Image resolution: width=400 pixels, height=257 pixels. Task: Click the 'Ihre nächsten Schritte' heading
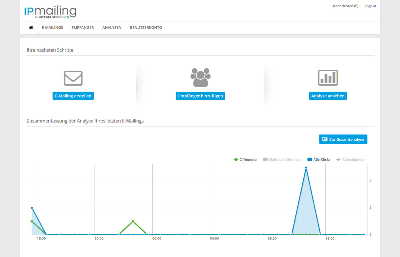[50, 50]
